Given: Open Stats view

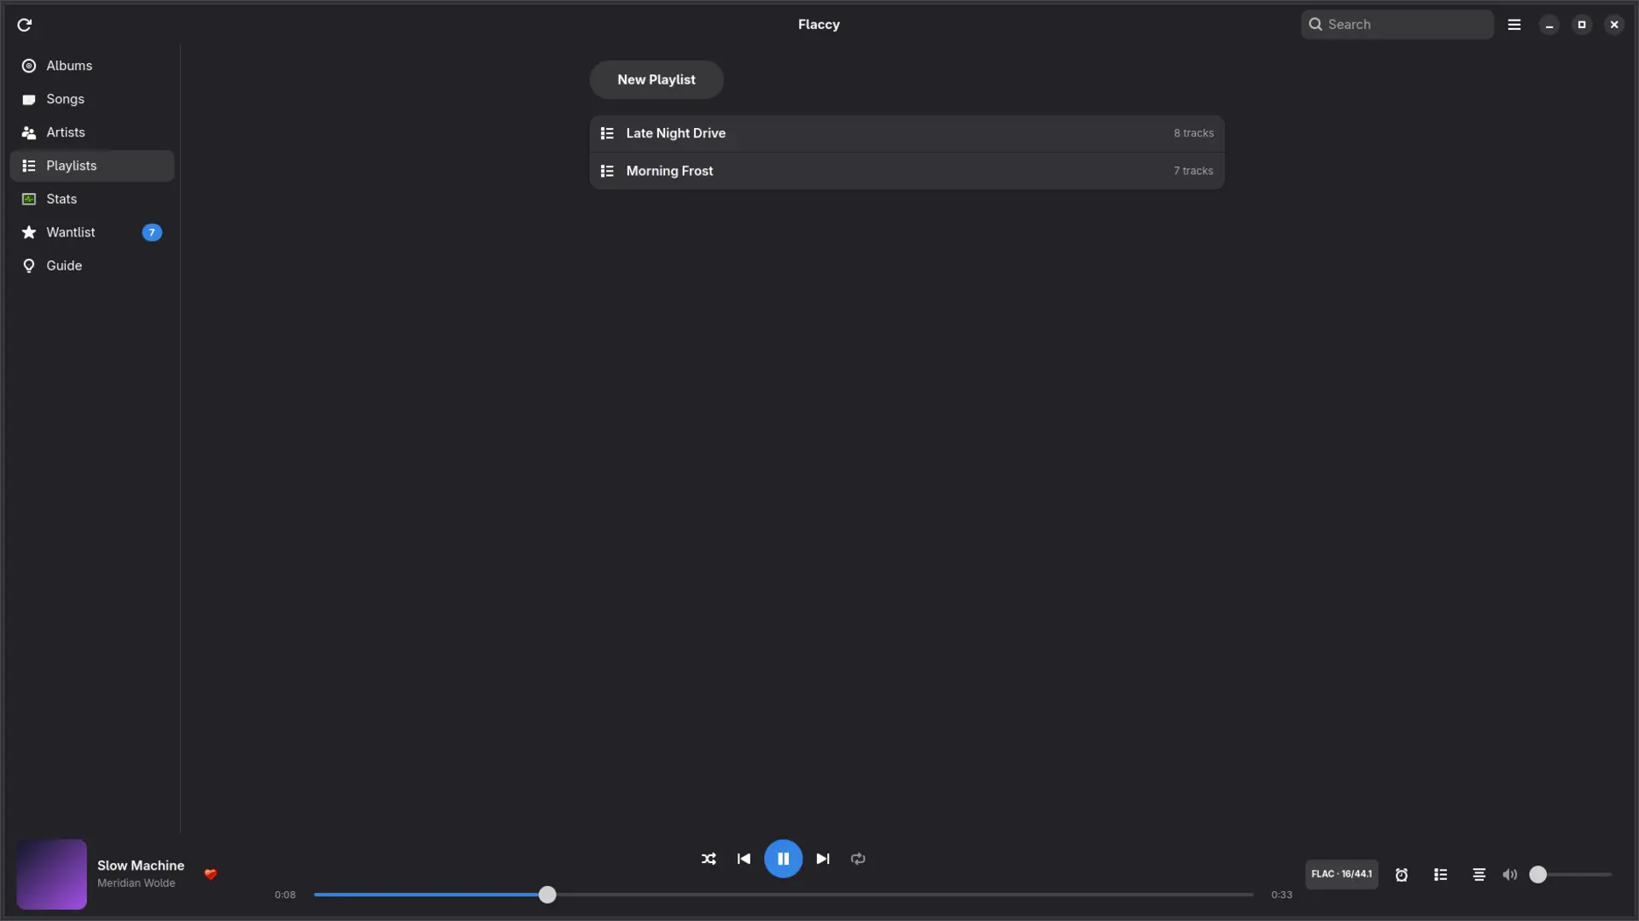Looking at the screenshot, I should [x=91, y=199].
